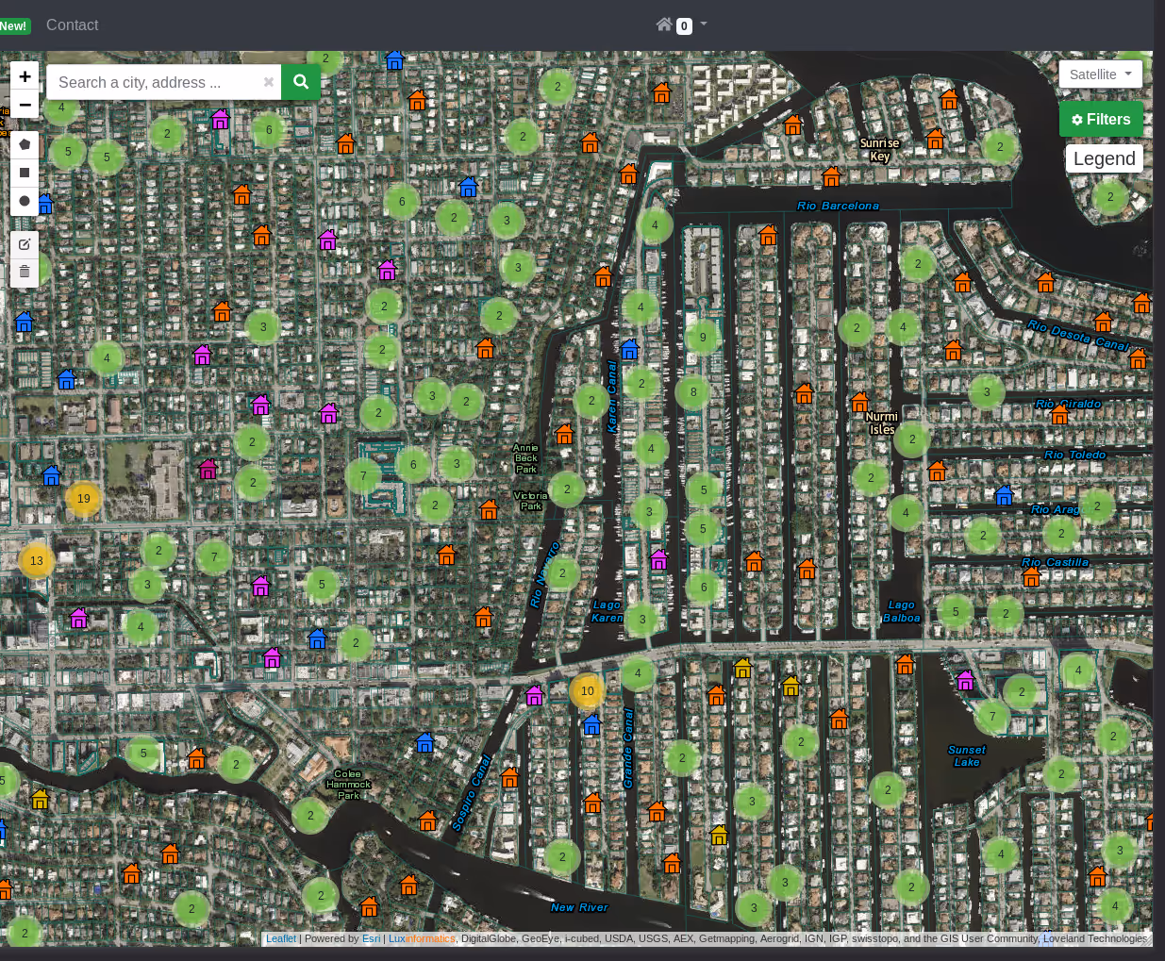
Task: Open the Filters panel
Action: (x=1101, y=120)
